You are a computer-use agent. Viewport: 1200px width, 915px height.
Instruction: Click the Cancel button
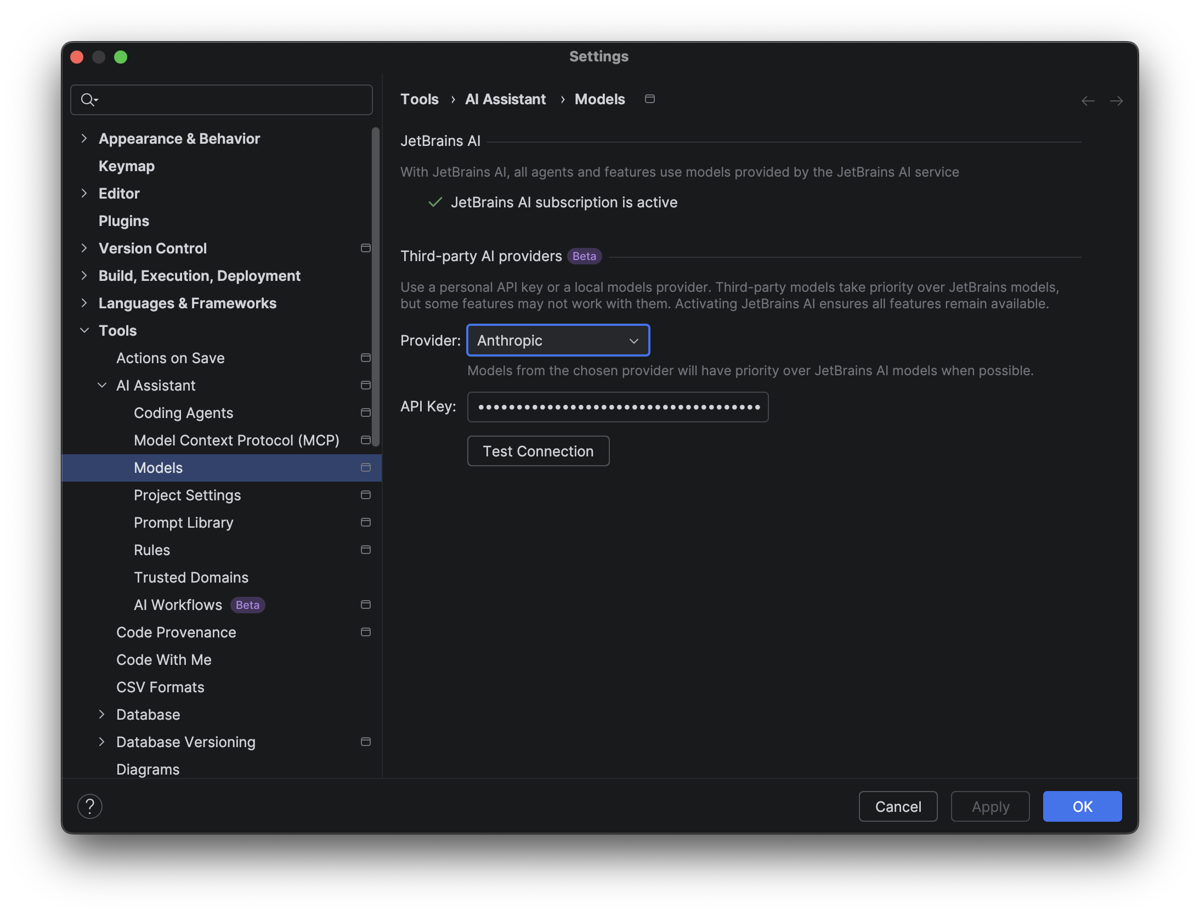point(897,806)
